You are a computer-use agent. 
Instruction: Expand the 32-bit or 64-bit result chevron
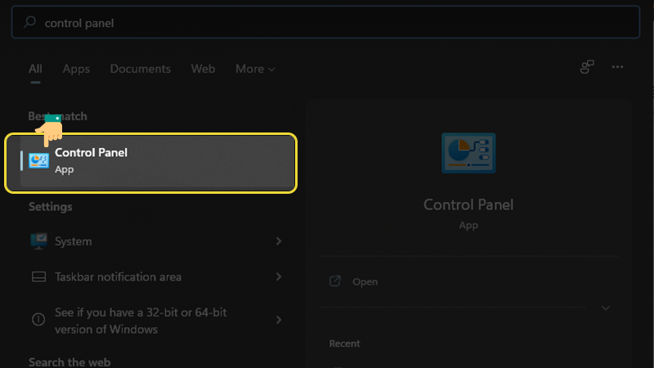coord(279,321)
